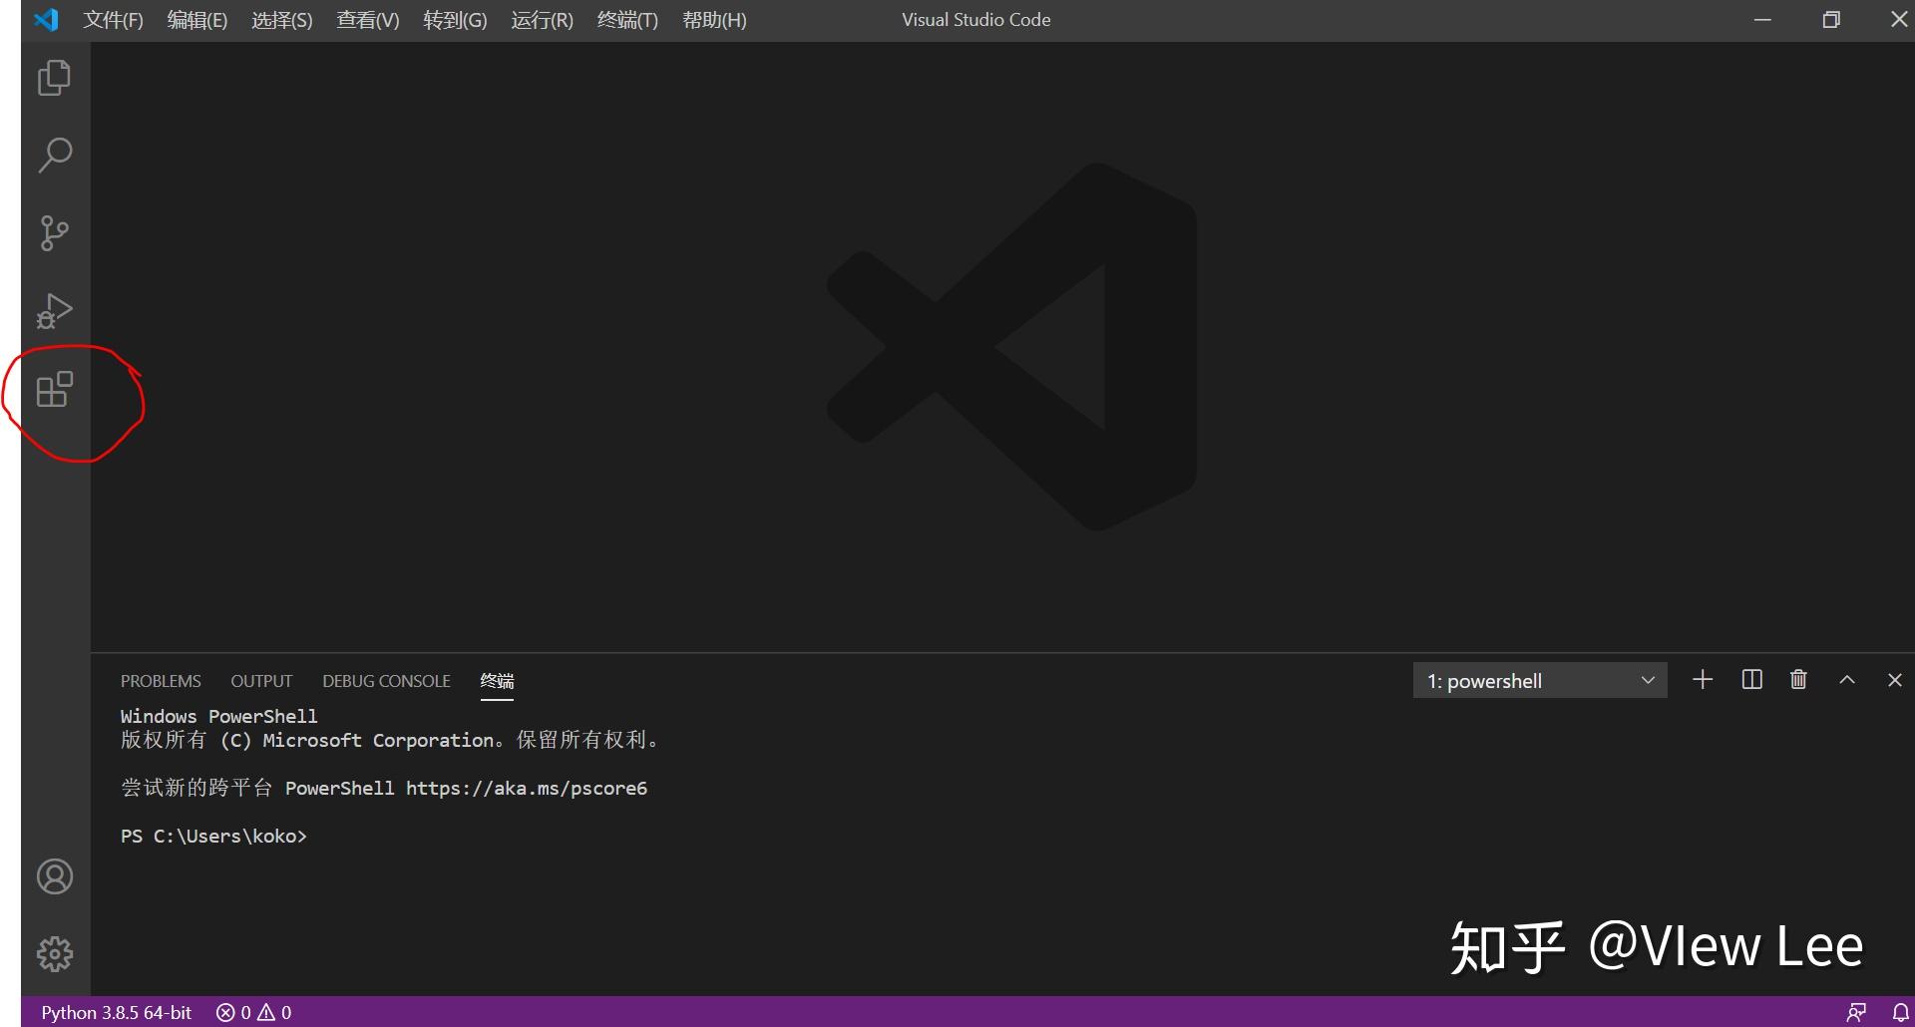Open the 终端(T) menu
The width and height of the screenshot is (1915, 1027).
click(626, 19)
